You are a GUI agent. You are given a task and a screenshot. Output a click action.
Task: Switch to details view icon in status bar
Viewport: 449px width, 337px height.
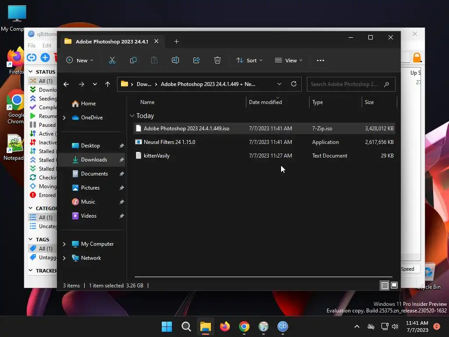tap(385, 285)
